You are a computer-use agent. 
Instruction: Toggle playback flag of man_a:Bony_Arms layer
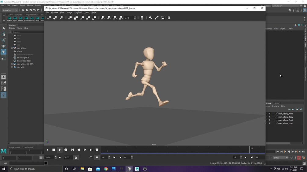click(x=270, y=114)
